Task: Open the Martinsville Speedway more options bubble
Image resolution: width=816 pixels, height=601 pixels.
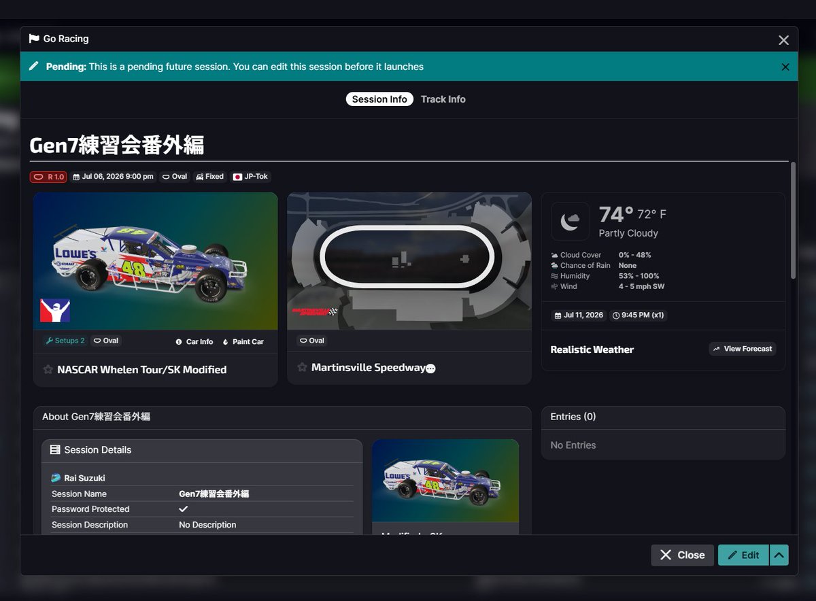Action: (430, 368)
